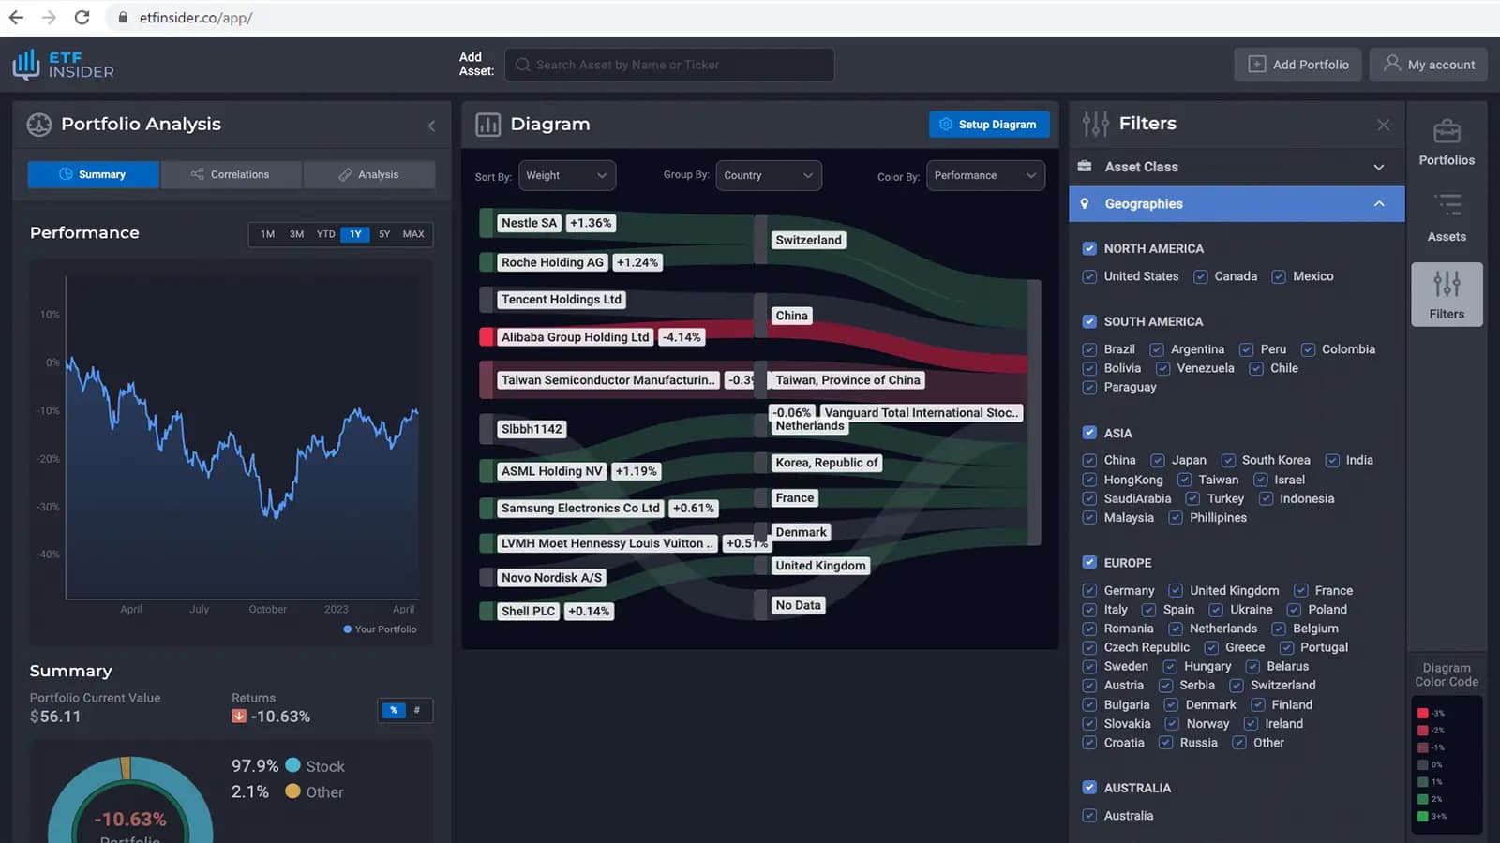Viewport: 1500px width, 843px height.
Task: Collapse the Geographies filter section
Action: pos(1237,203)
